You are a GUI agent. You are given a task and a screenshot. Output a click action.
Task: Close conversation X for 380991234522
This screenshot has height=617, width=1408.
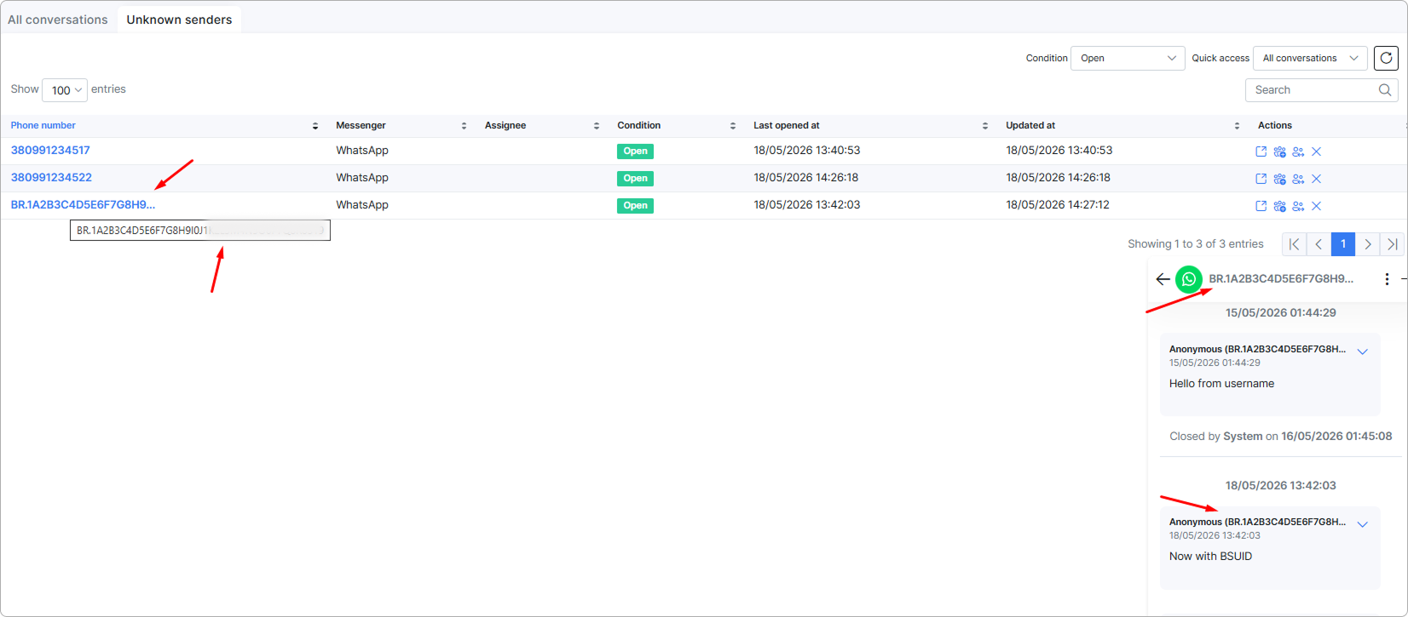(x=1316, y=179)
